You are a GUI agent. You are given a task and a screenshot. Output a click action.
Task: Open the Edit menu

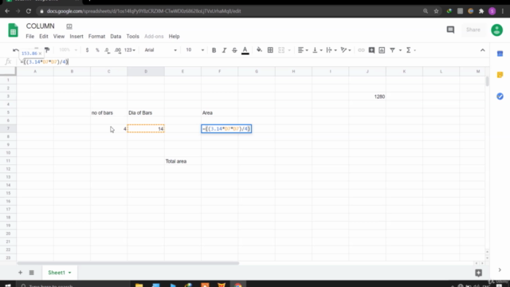pos(44,37)
